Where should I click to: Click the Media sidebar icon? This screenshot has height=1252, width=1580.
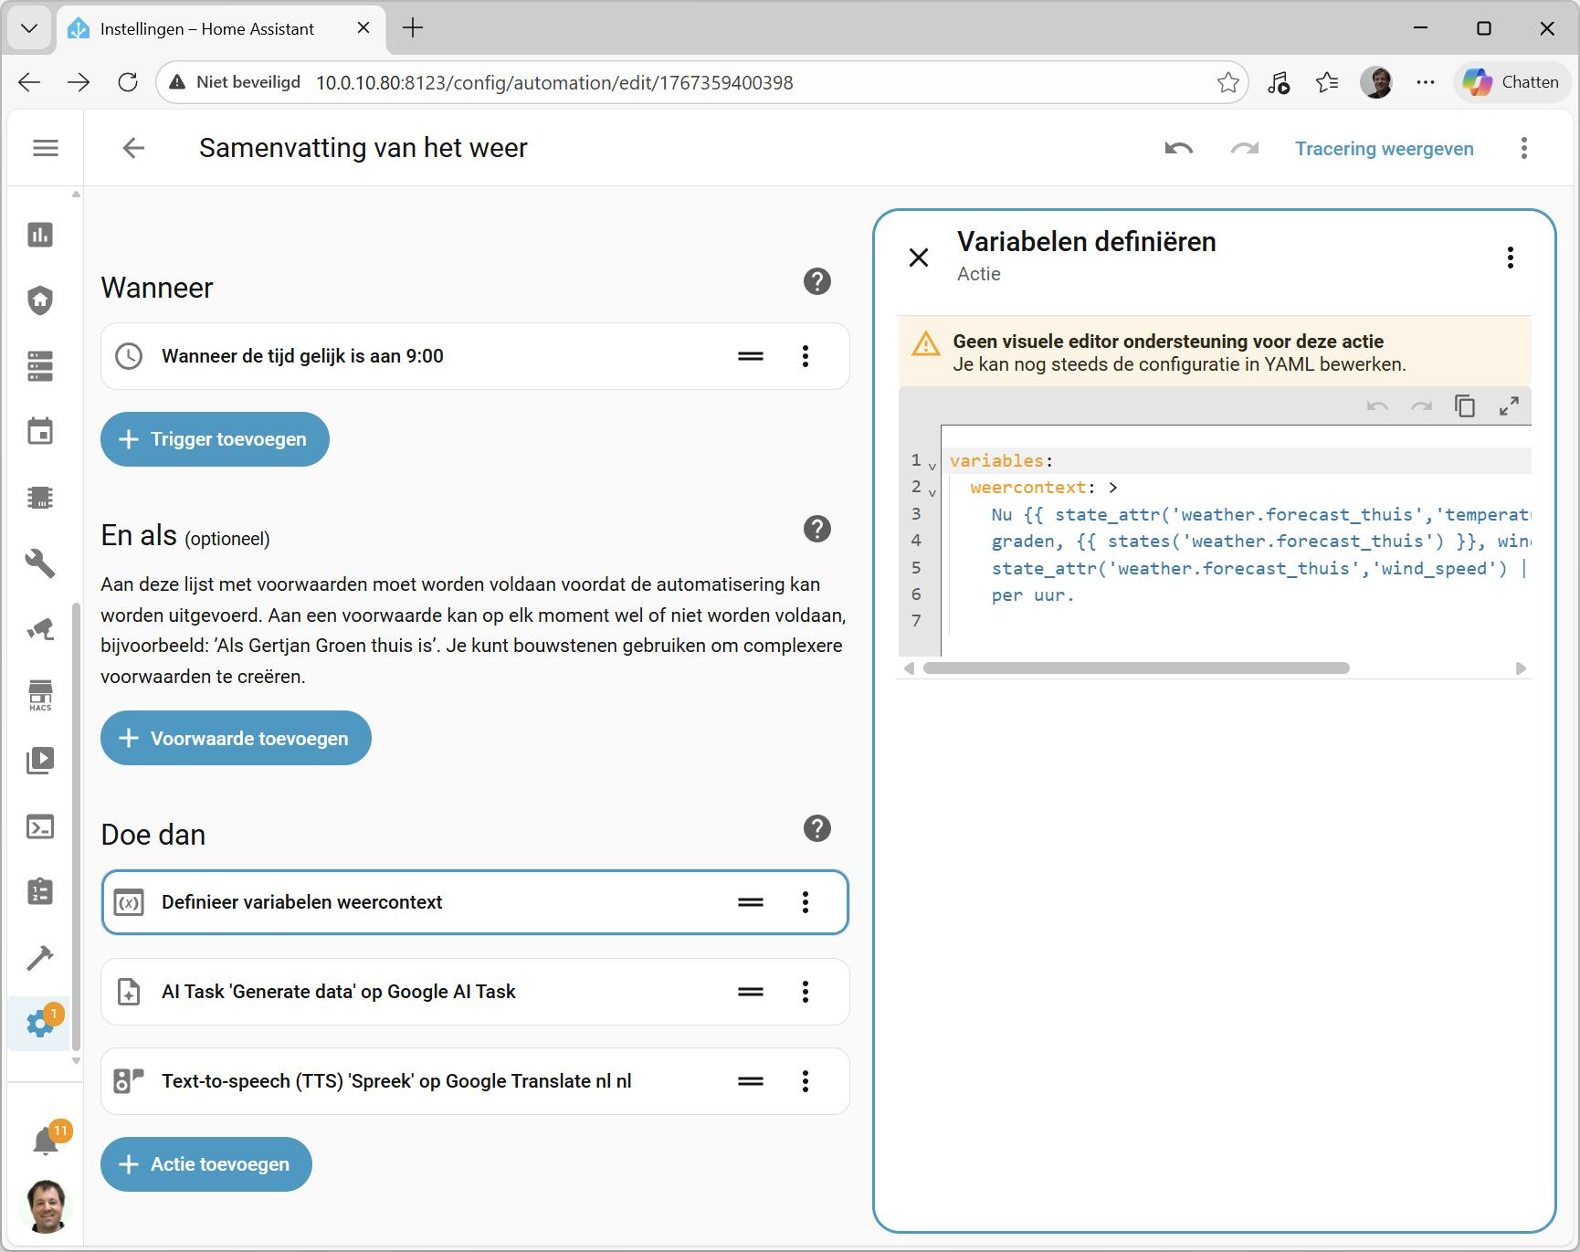[40, 761]
